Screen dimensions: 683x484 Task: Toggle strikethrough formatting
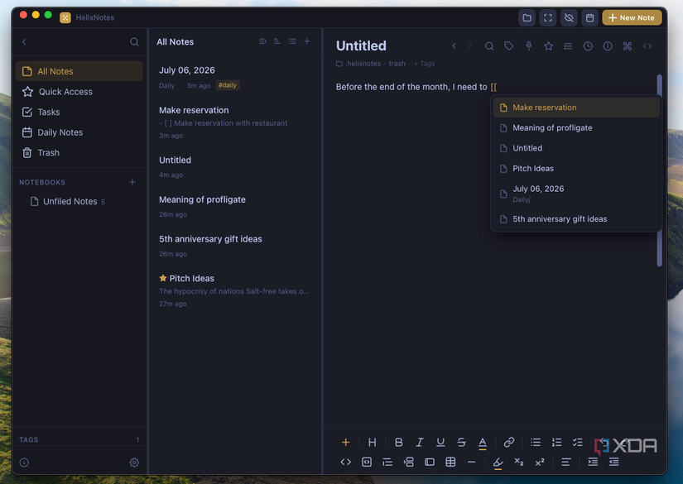click(461, 442)
